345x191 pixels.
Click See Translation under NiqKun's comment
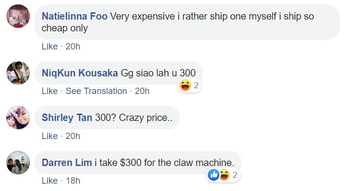pyautogui.click(x=97, y=91)
